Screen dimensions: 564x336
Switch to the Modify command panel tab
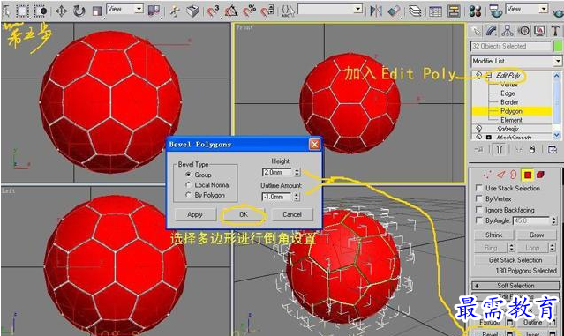coord(492,31)
